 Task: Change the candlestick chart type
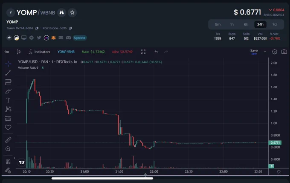tap(19, 52)
